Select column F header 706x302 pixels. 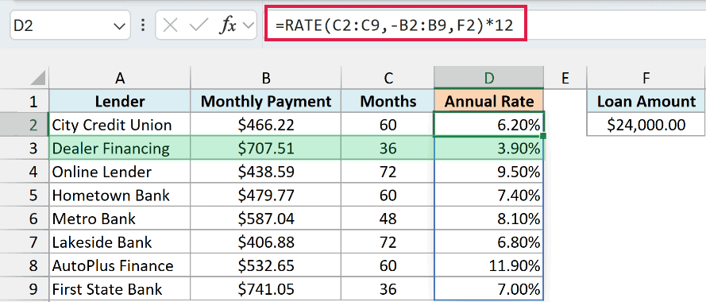[646, 78]
